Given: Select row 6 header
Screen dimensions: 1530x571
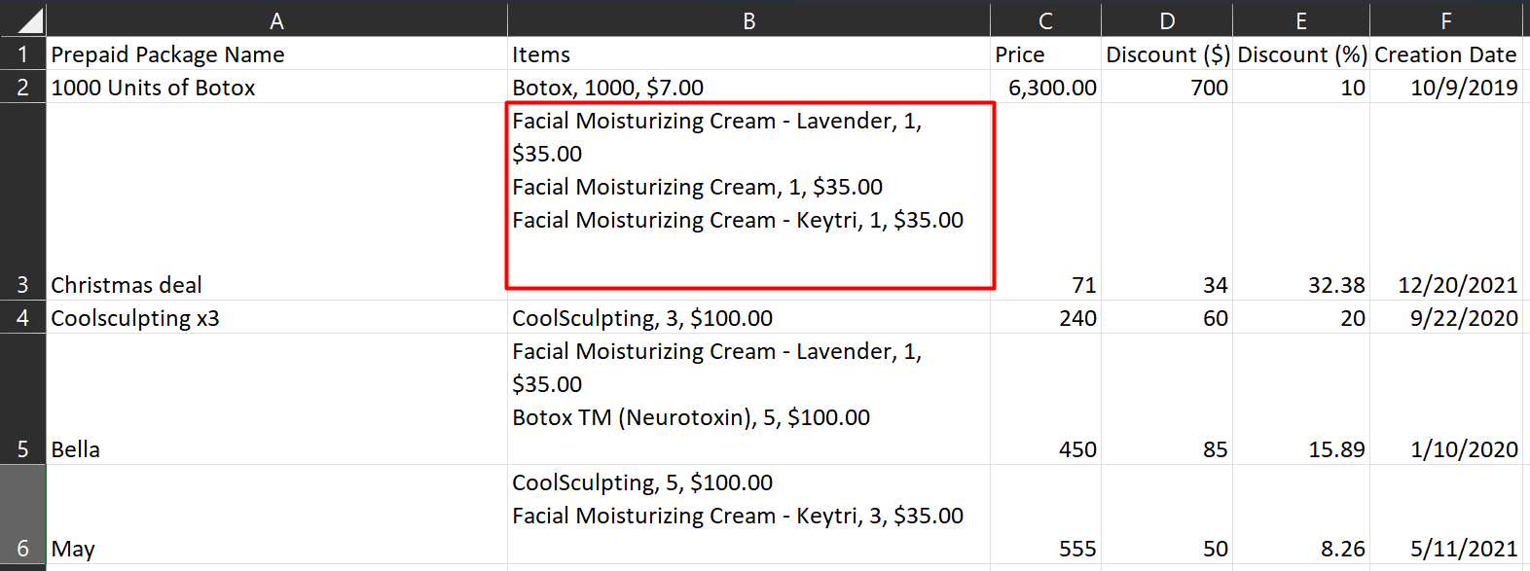Looking at the screenshot, I should tap(23, 514).
